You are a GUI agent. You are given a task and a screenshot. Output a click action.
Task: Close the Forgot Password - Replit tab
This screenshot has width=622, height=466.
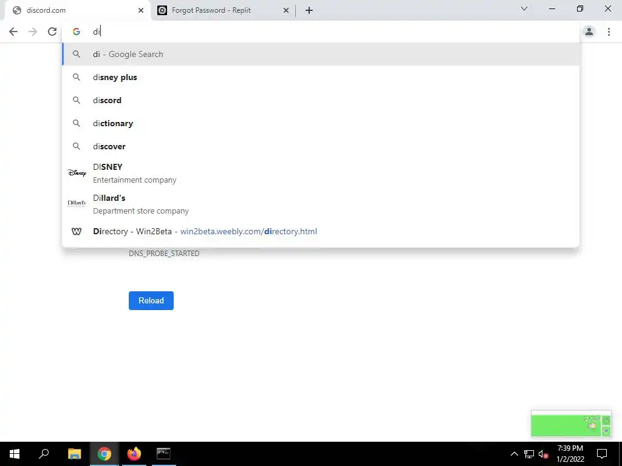(x=286, y=10)
